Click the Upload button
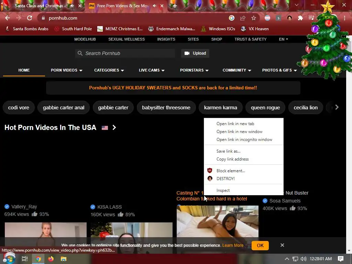The width and height of the screenshot is (352, 264). pyautogui.click(x=195, y=53)
